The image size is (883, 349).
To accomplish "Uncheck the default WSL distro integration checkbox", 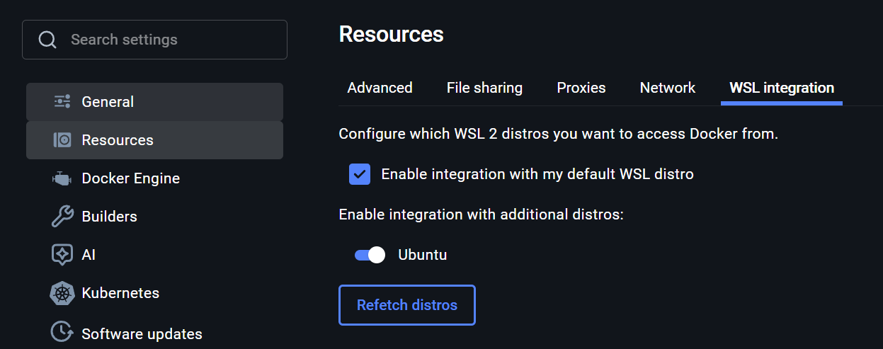I will click(x=360, y=174).
